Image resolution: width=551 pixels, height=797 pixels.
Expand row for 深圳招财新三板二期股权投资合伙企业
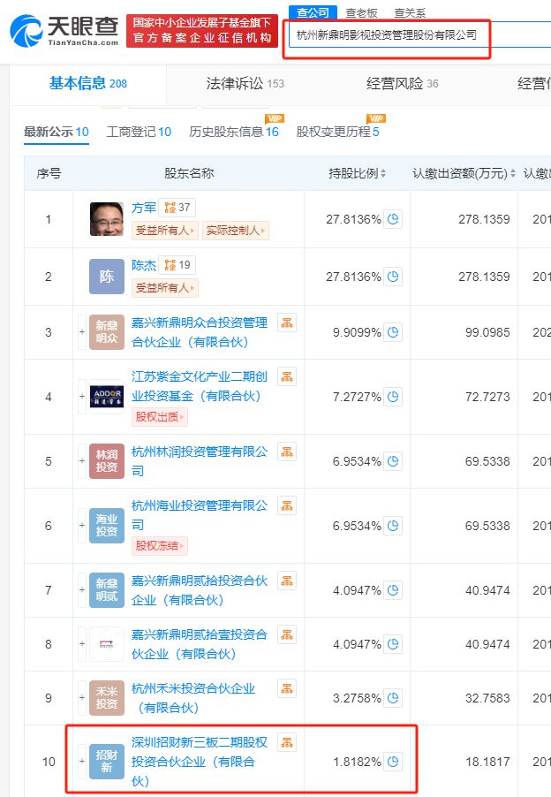click(81, 761)
